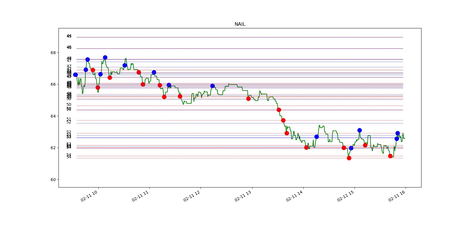This screenshot has height=234, width=468.
Task: Select the blue marker peak just after 02-11 15
Action: (x=359, y=130)
